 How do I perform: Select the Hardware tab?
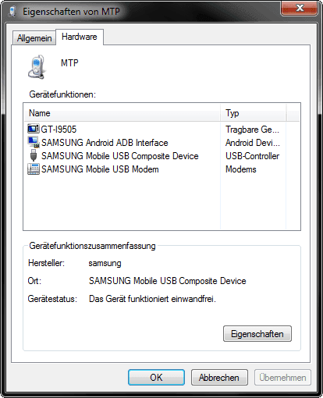click(x=80, y=37)
